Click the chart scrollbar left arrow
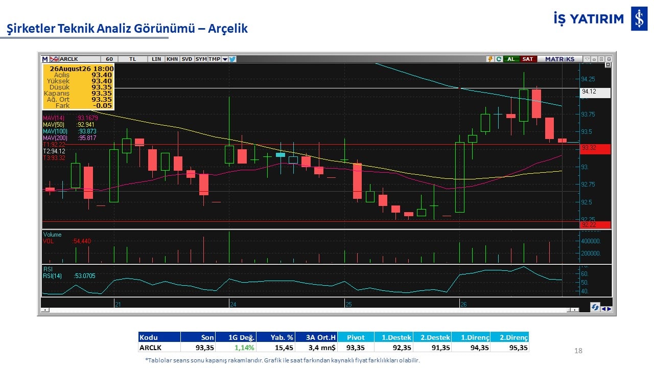654x368 pixels. pyautogui.click(x=45, y=310)
